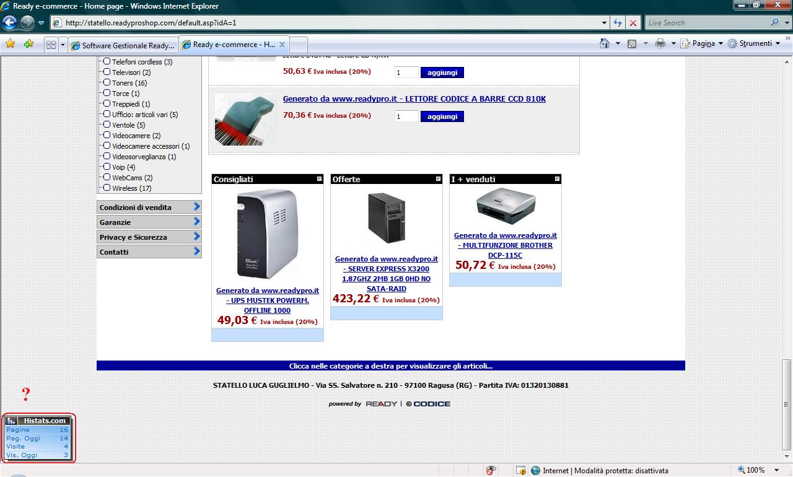Edit quantity field for 50,63 € item
Image resolution: width=793 pixels, height=477 pixels.
406,72
